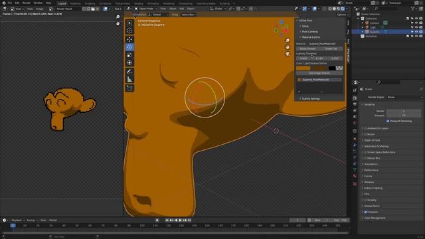Switch to the Layout workspace tab
The width and height of the screenshot is (425, 239).
pos(62,3)
